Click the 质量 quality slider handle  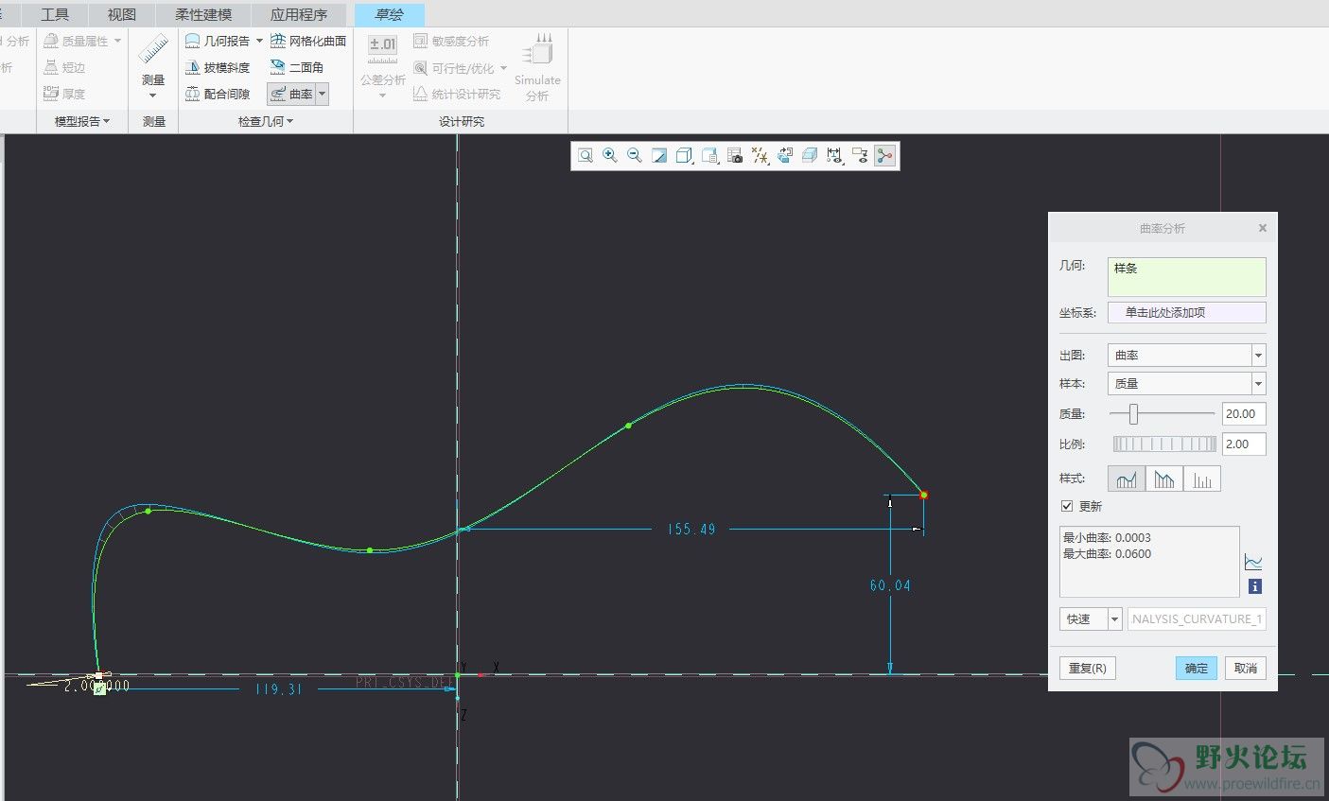(1133, 413)
